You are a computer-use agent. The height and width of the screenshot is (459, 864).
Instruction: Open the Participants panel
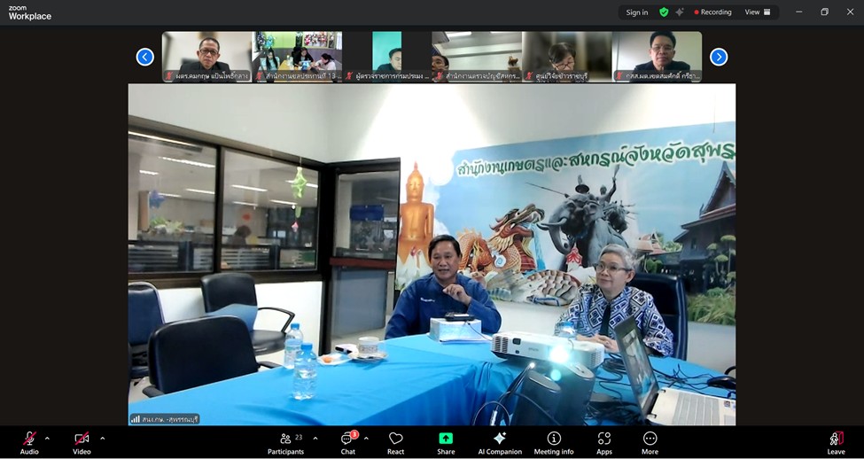pos(285,440)
